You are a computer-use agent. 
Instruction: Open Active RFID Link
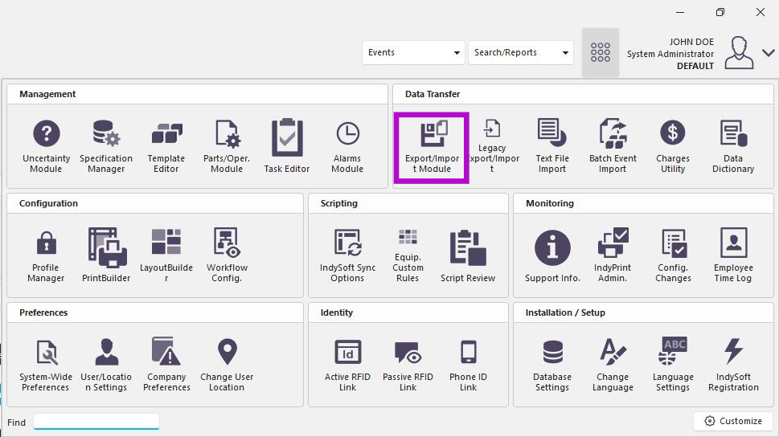click(347, 364)
